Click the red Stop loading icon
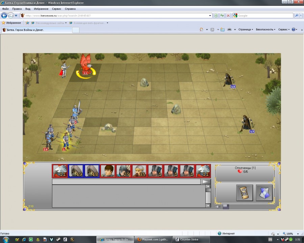 (228, 16)
